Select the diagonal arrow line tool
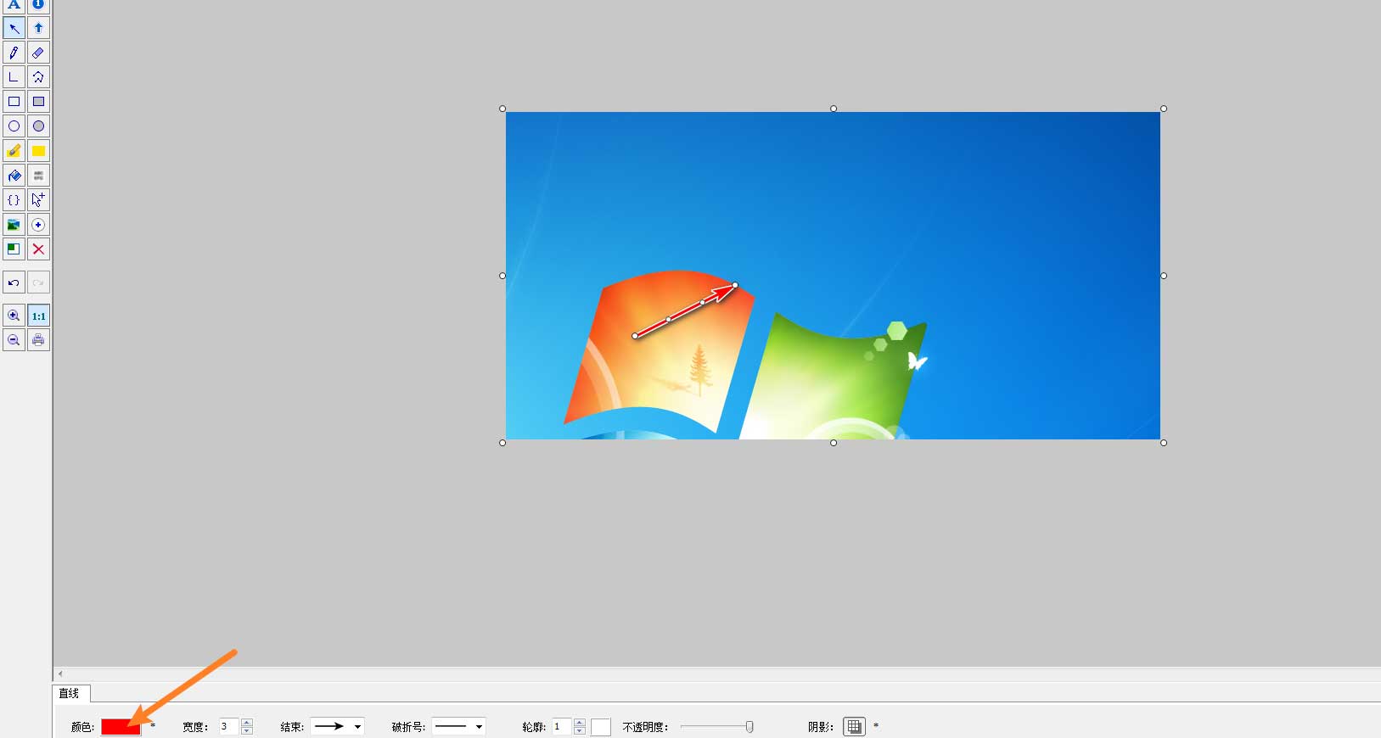The image size is (1381, 738). pos(14,28)
